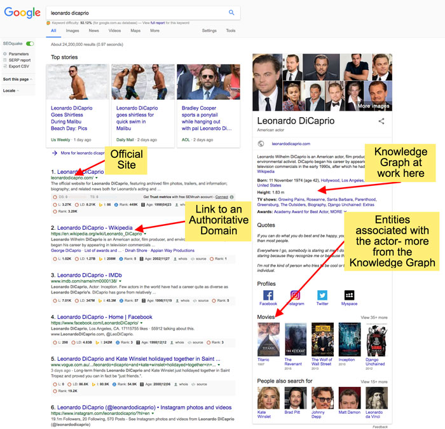Click the full report keyword difficulty link
Viewport: 445px width, 429px height.
158,23
